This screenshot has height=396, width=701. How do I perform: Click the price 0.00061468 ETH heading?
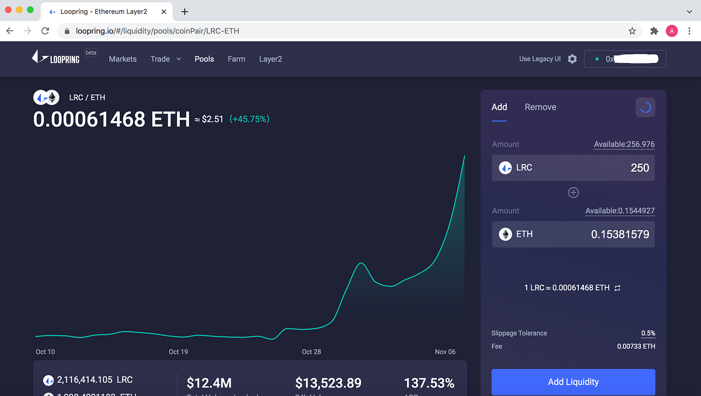(x=111, y=120)
